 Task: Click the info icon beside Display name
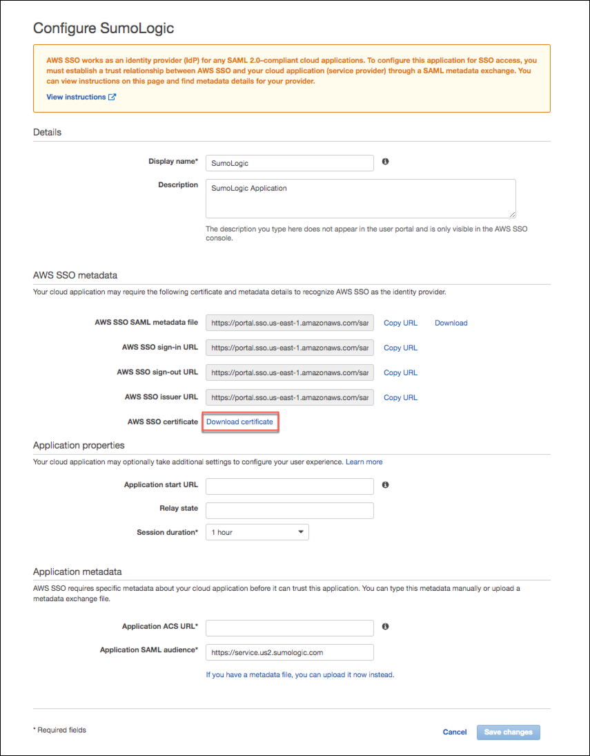point(385,161)
